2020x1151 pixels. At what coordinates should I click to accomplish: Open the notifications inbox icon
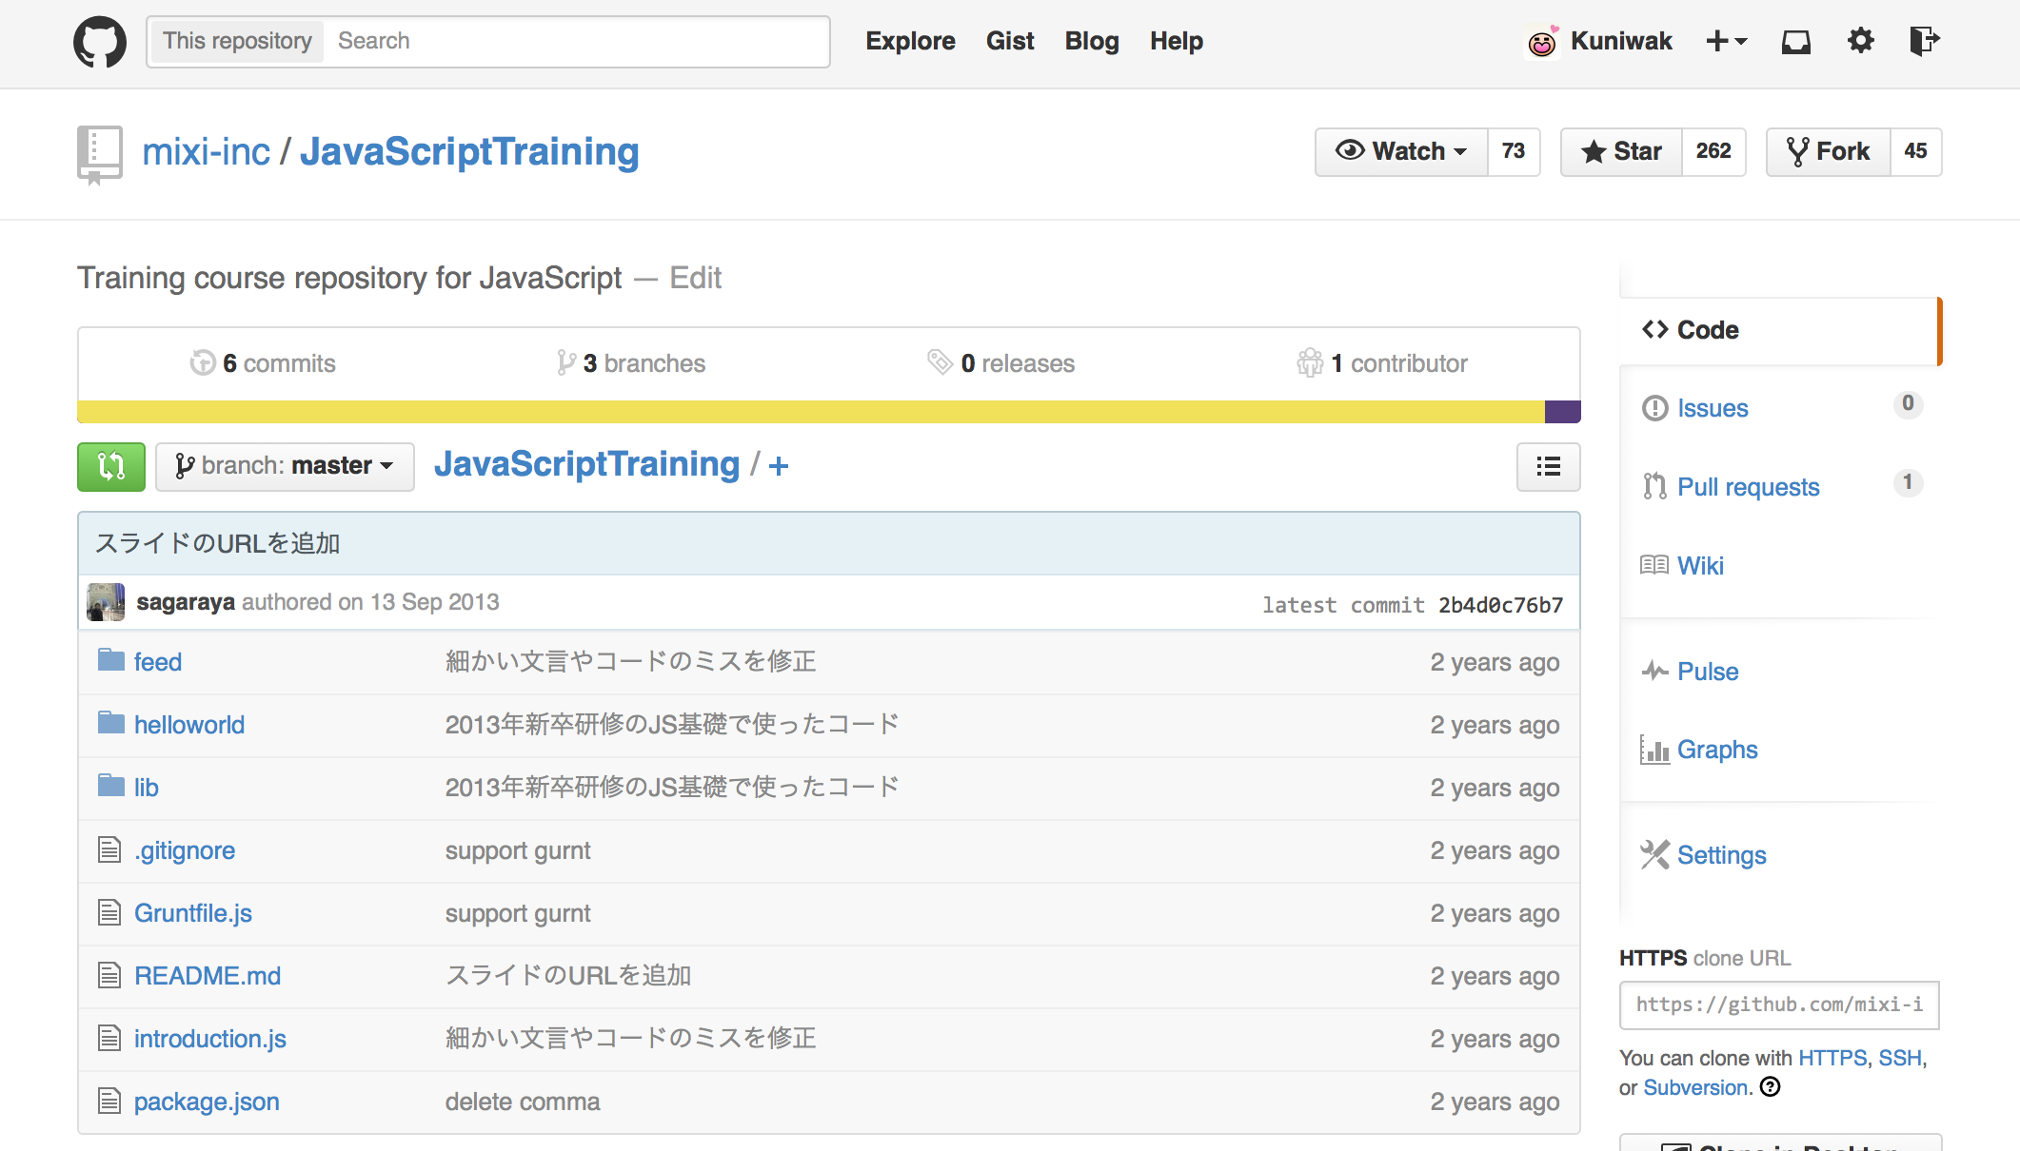click(x=1795, y=42)
